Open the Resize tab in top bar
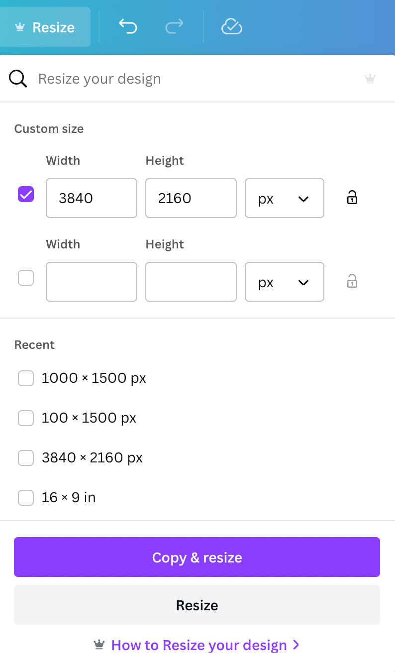 pyautogui.click(x=45, y=27)
